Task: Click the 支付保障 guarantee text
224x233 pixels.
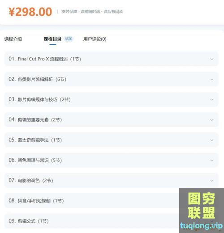Action: [69, 12]
